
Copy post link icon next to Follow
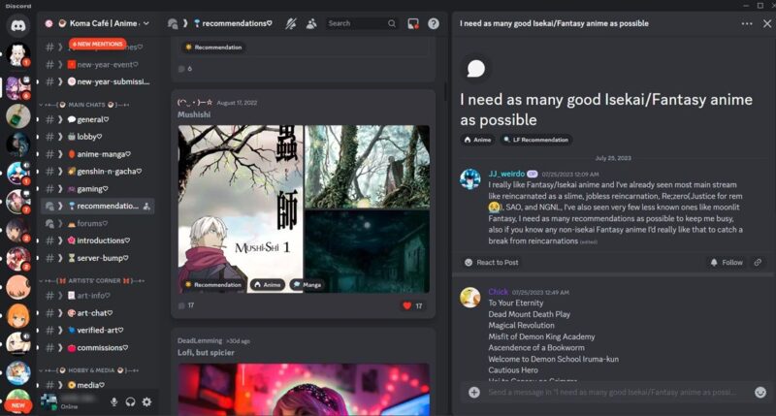pos(758,262)
